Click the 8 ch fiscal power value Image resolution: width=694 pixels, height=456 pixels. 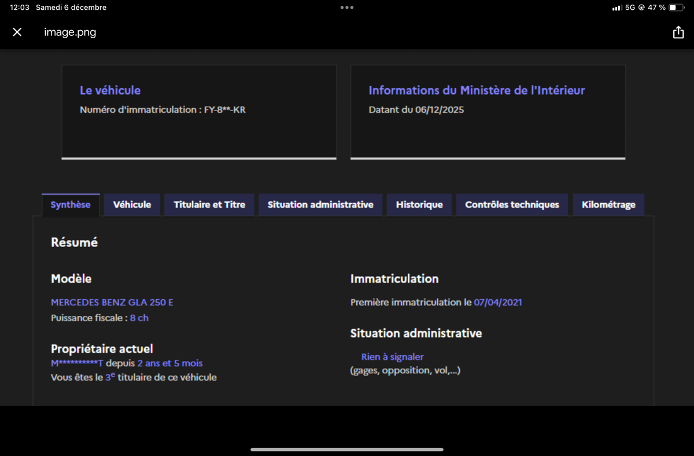point(139,318)
